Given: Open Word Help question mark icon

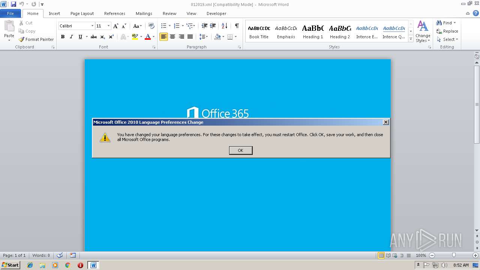Looking at the screenshot, I should (476, 13).
